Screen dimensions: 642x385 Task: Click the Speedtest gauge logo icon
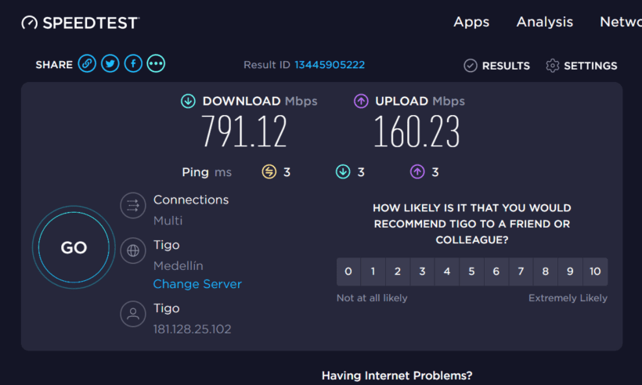click(x=30, y=23)
